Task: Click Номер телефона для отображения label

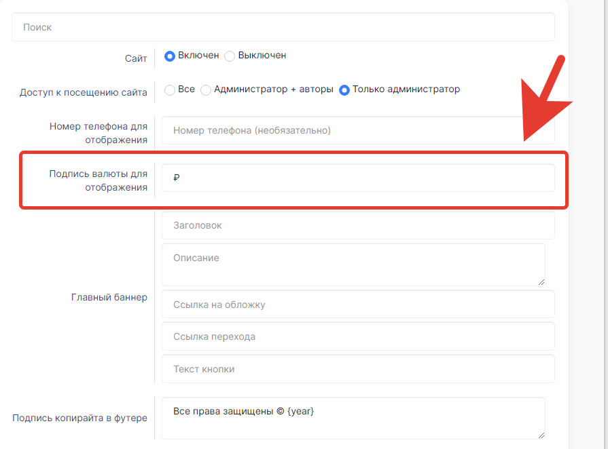Action: click(x=98, y=133)
